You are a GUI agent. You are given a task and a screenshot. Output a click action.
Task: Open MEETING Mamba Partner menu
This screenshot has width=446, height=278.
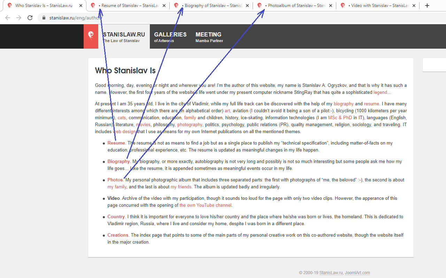click(x=209, y=37)
